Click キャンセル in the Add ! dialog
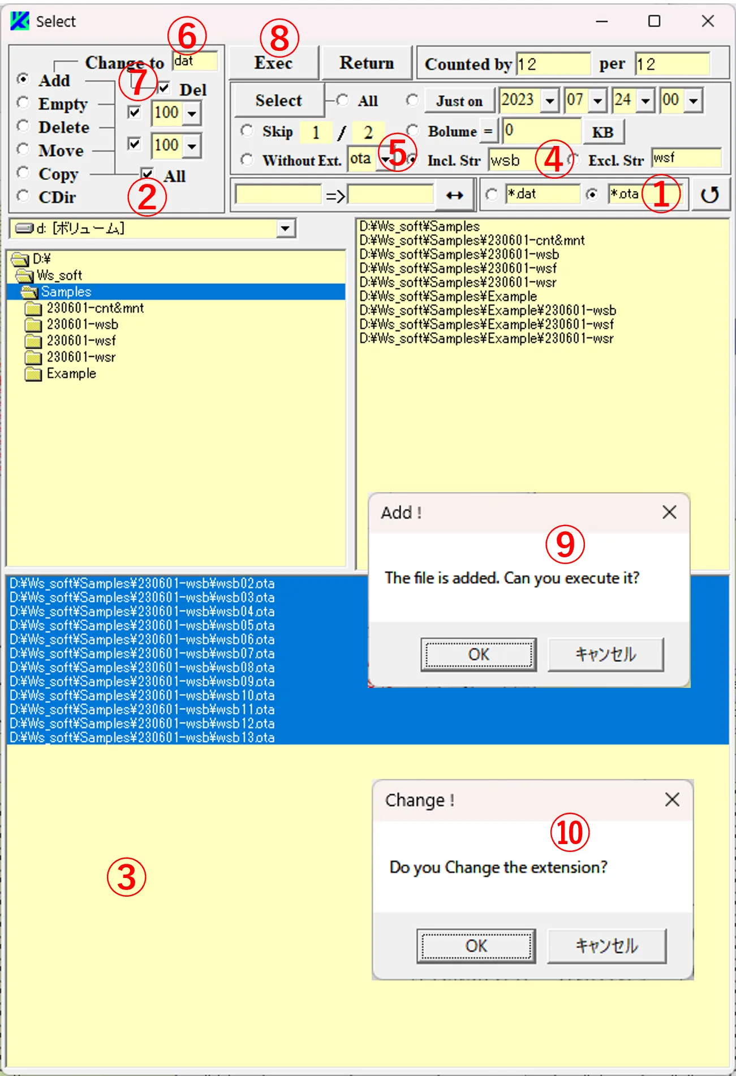Viewport: 736px width, 1076px height. point(605,655)
